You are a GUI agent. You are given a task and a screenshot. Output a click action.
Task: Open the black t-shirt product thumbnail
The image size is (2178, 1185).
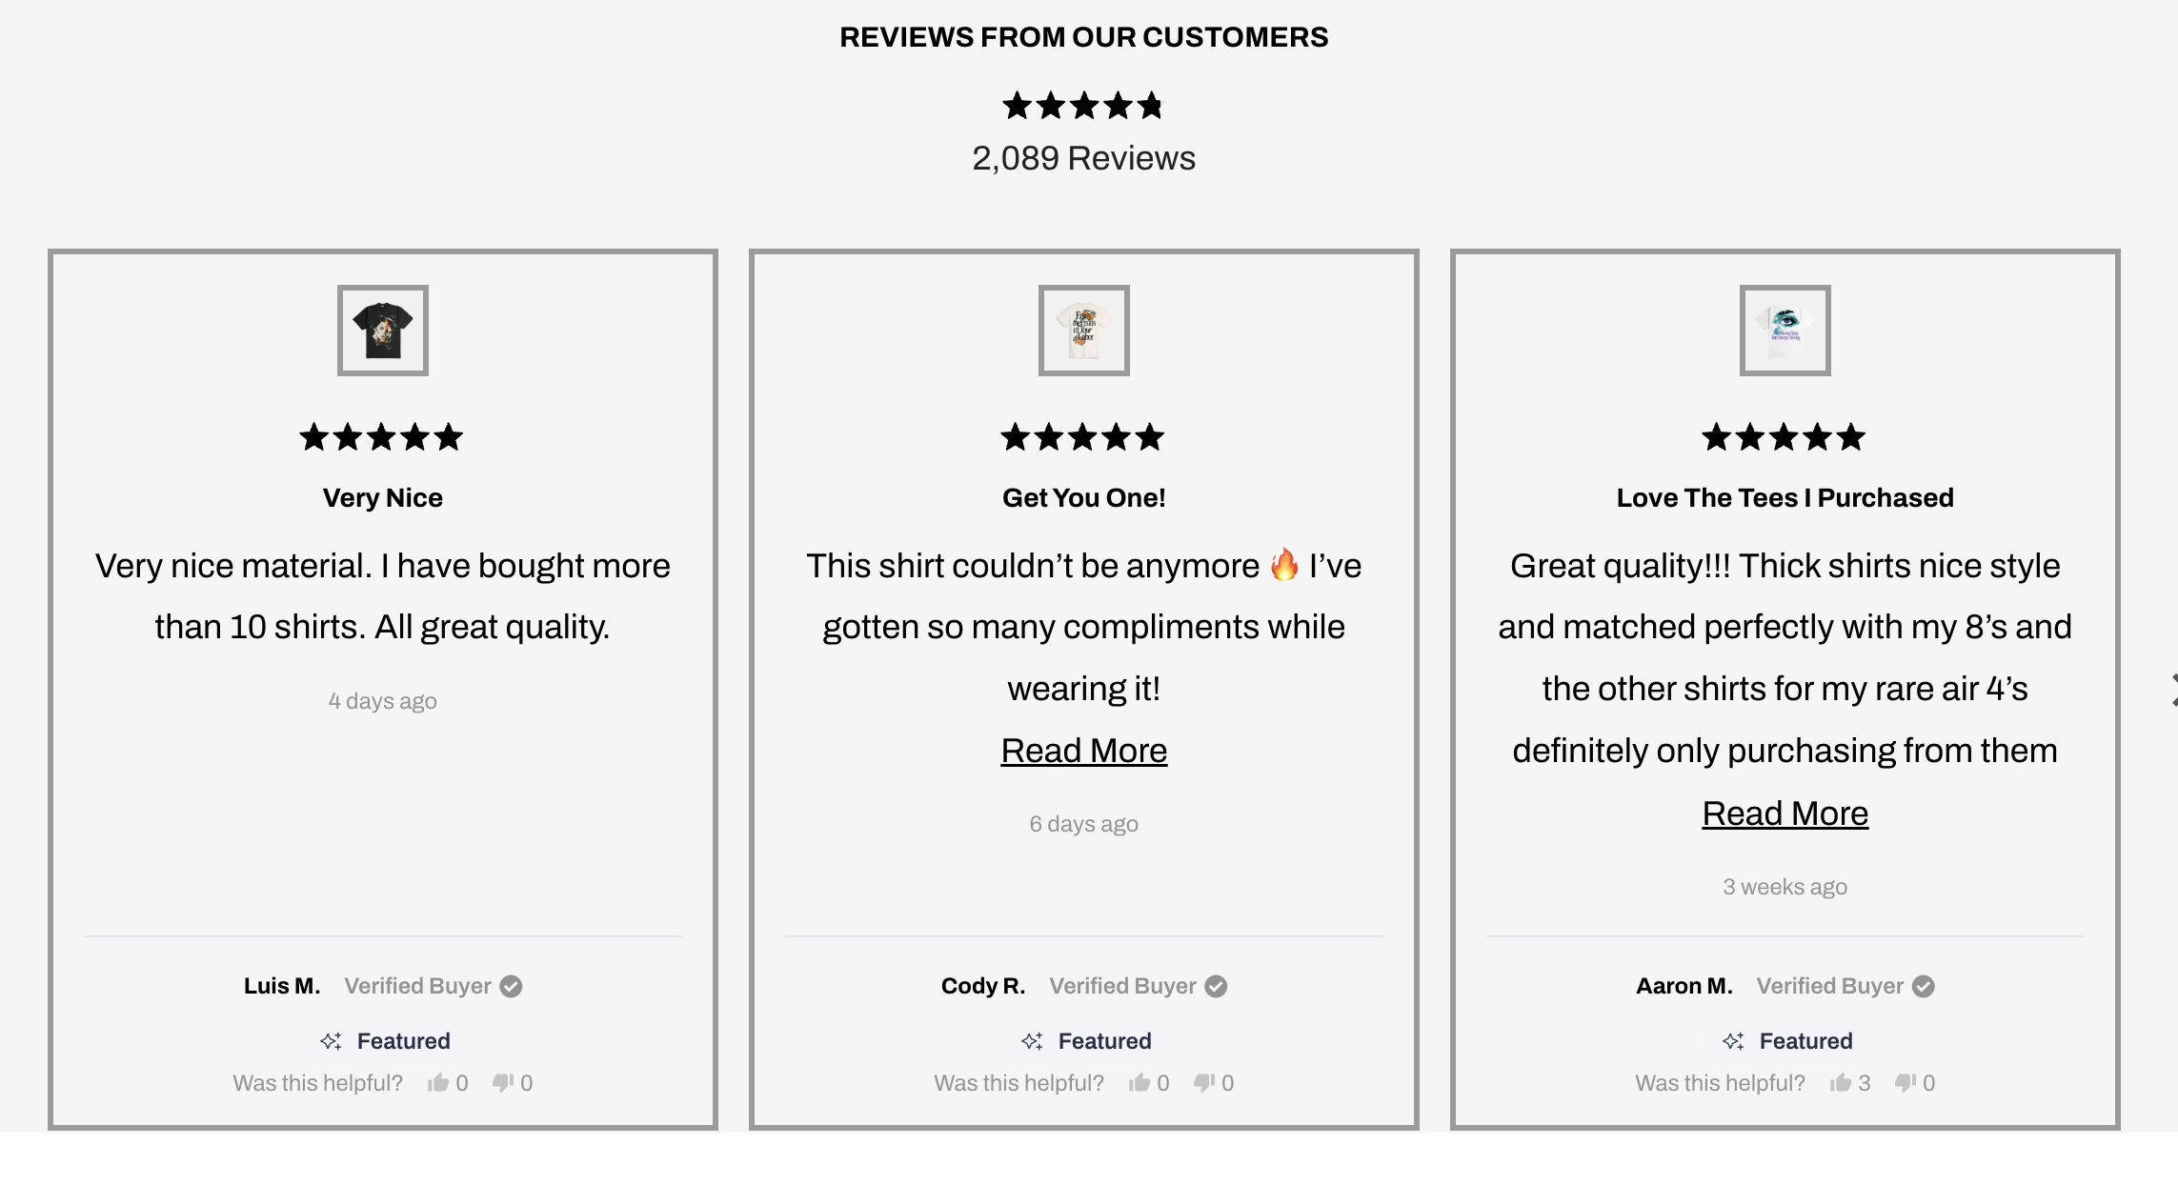point(383,330)
